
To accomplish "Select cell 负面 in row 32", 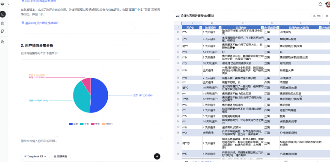I will pyautogui.click(x=272, y=110).
